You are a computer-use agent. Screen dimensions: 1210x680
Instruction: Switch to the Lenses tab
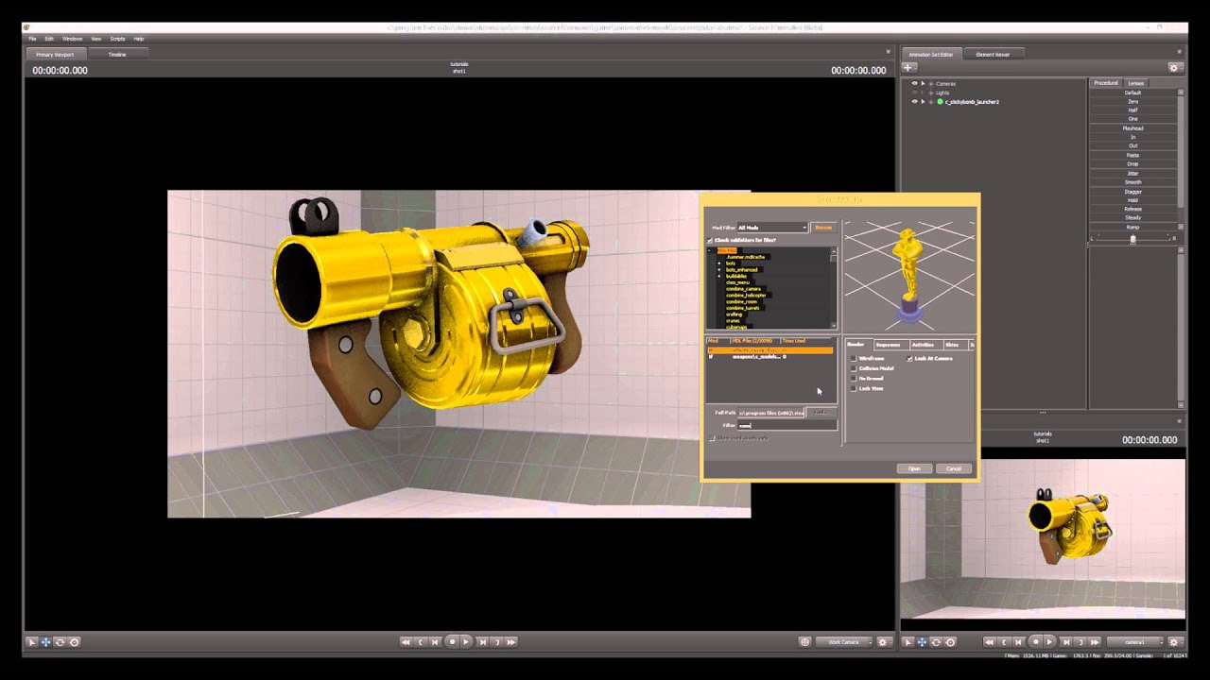1136,83
